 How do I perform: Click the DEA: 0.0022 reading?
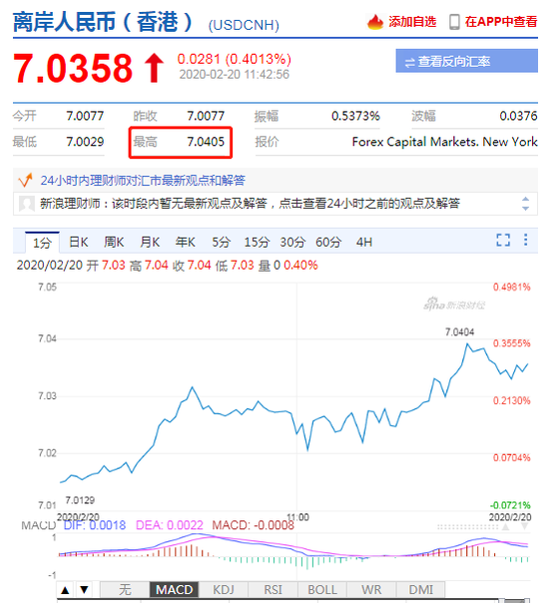tap(169, 525)
